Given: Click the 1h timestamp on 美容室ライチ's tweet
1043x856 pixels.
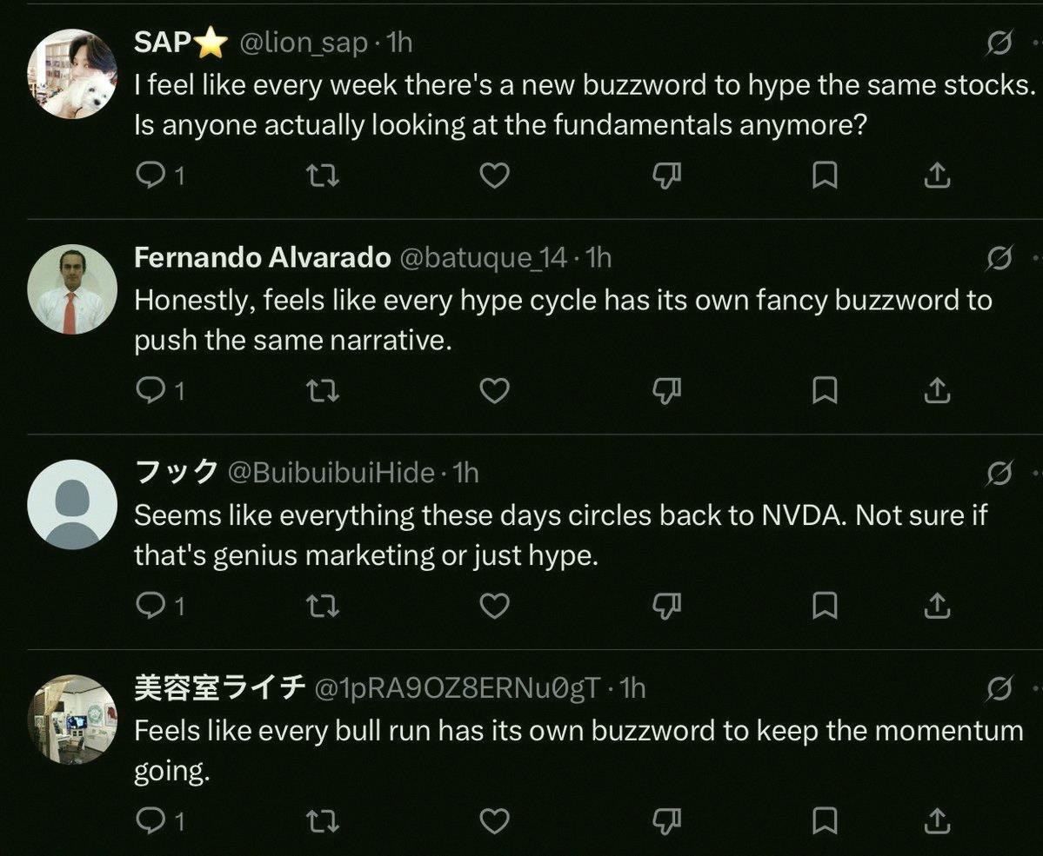Looking at the screenshot, I should pos(632,688).
